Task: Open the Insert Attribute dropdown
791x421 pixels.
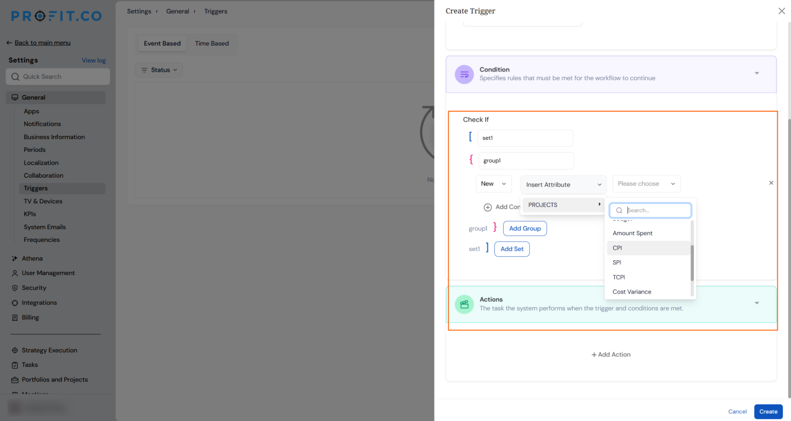Action: coord(563,185)
